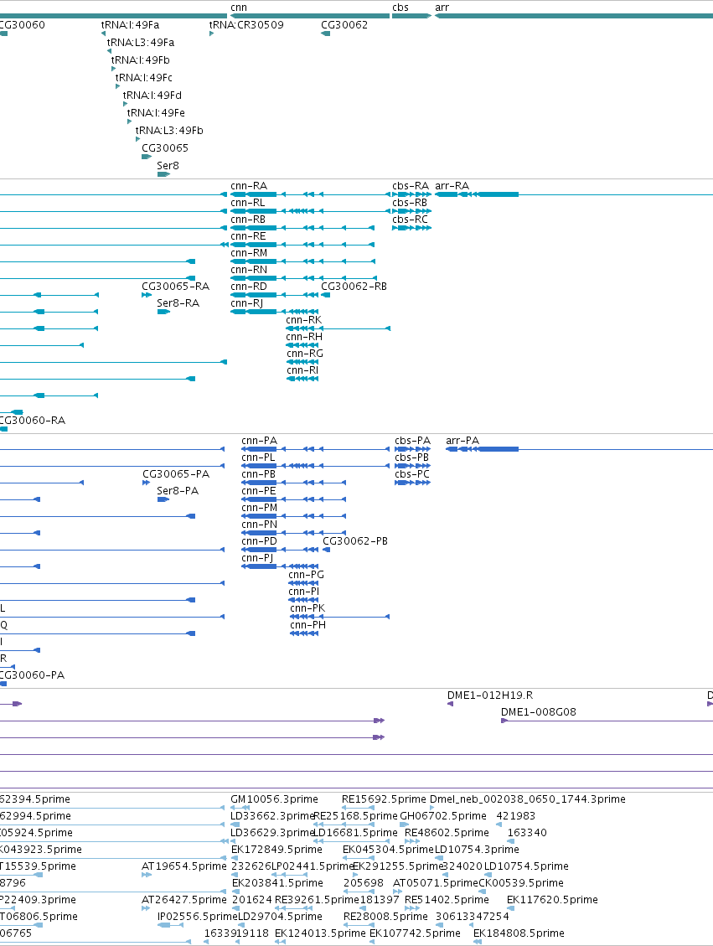Click the cbs-RA transcript label

(411, 186)
